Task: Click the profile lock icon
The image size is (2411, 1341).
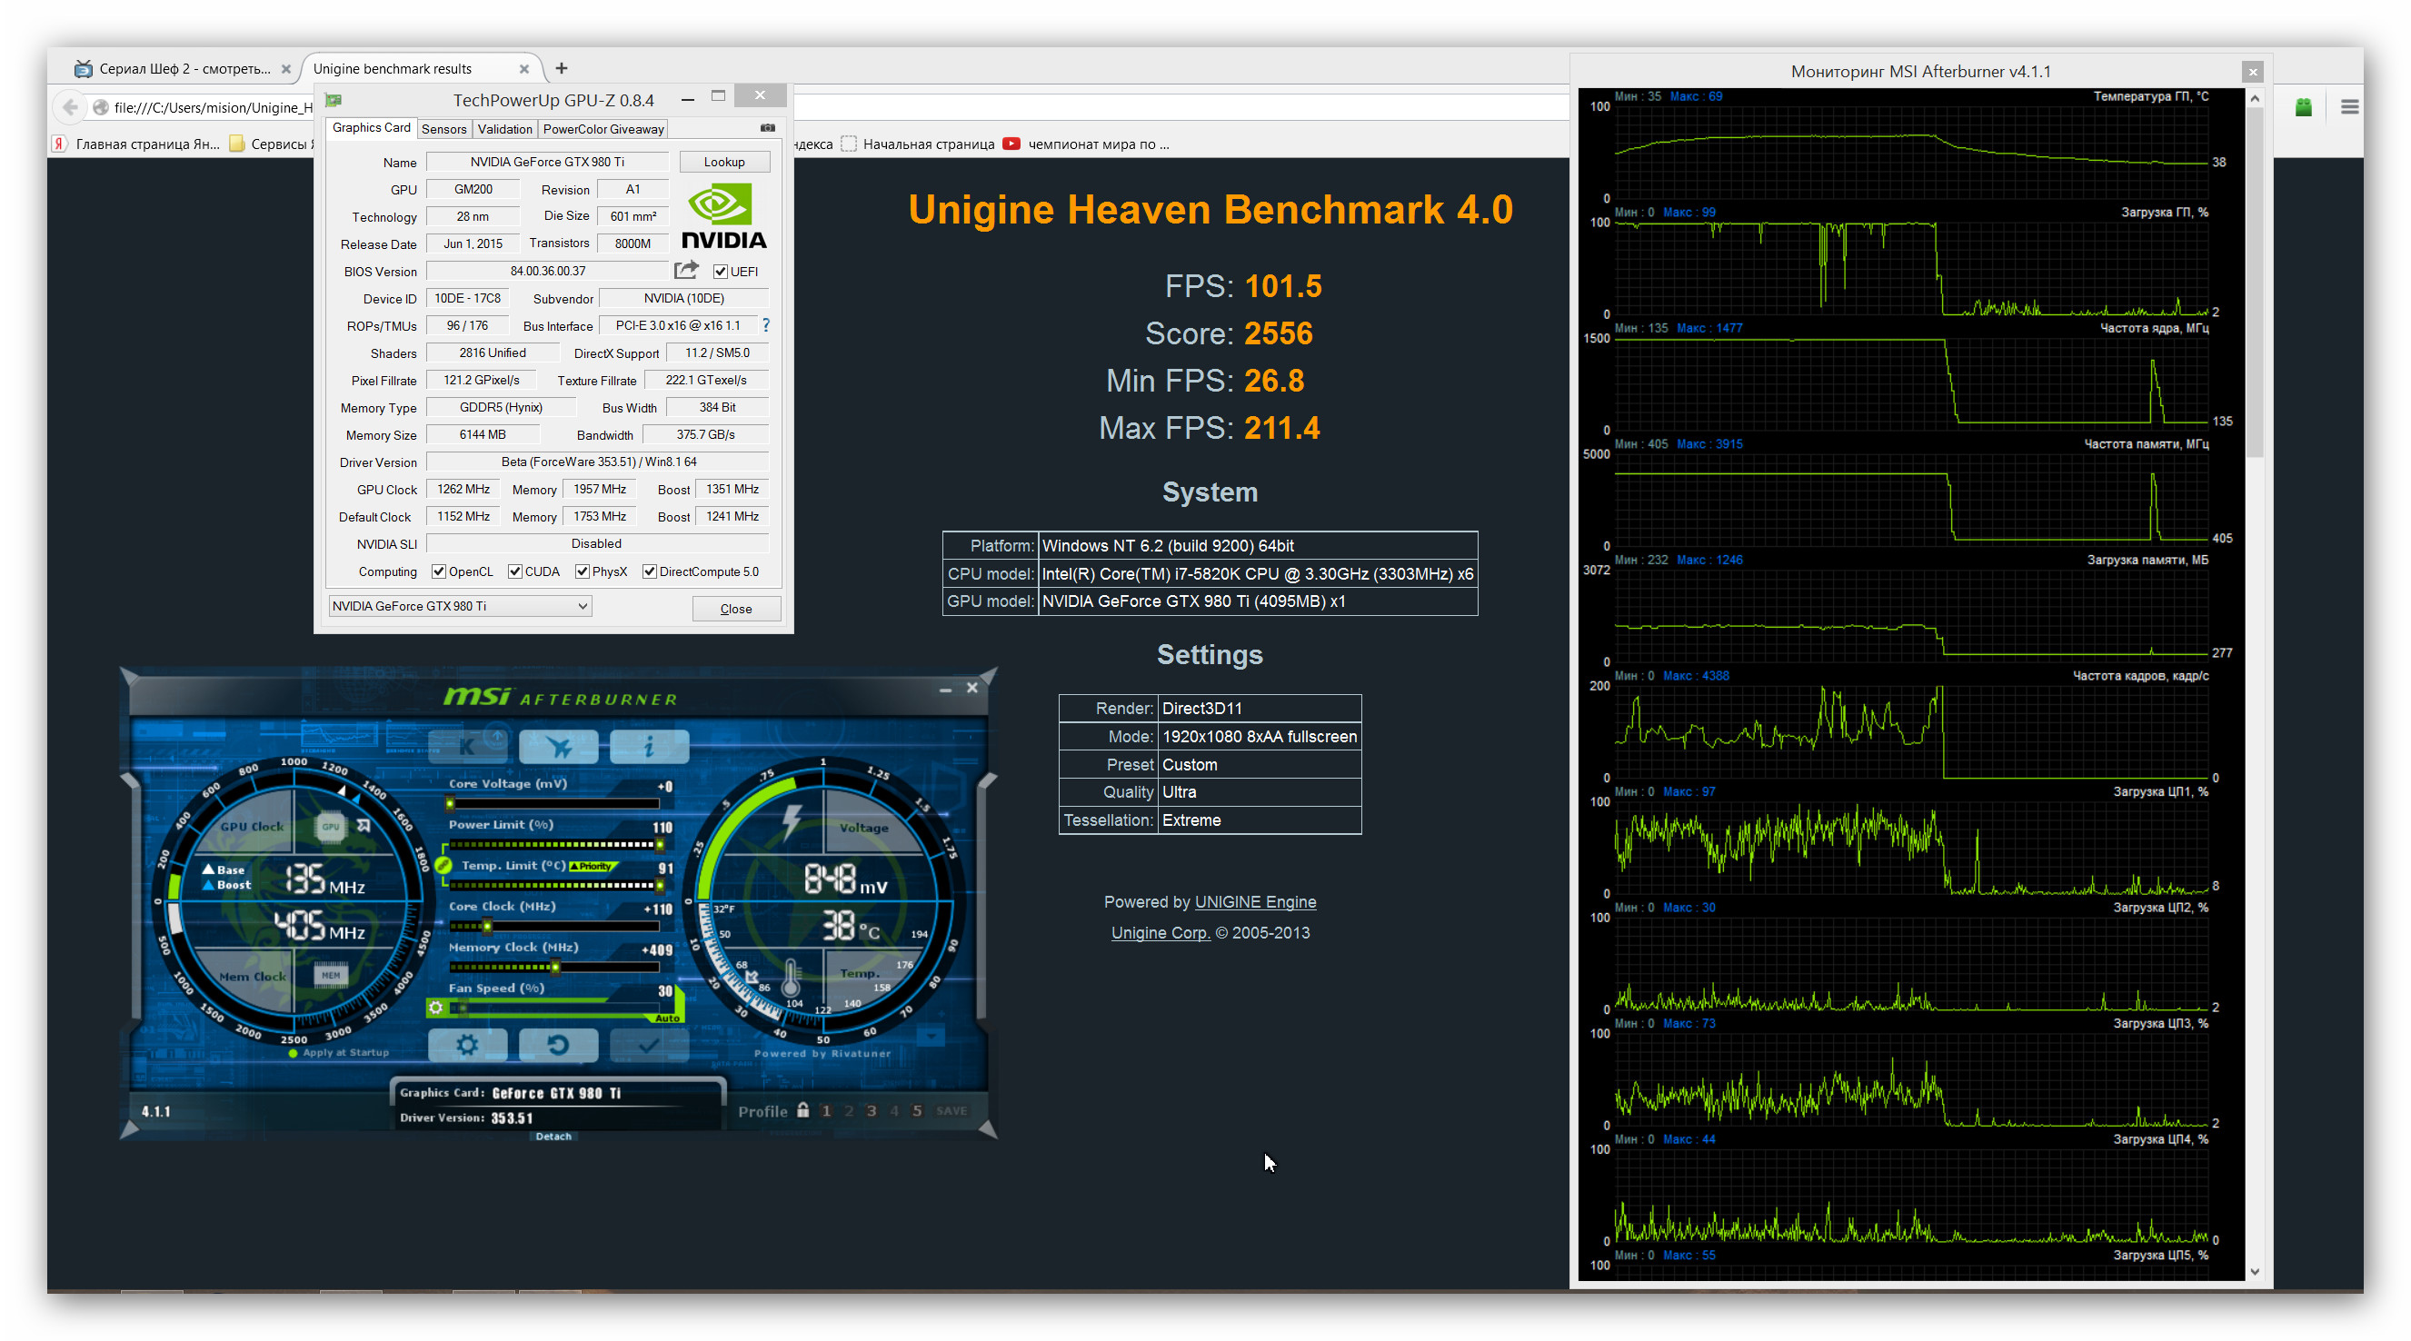Action: coord(803,1111)
